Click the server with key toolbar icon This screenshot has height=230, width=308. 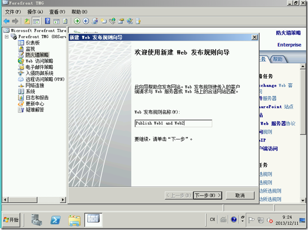click(138, 21)
